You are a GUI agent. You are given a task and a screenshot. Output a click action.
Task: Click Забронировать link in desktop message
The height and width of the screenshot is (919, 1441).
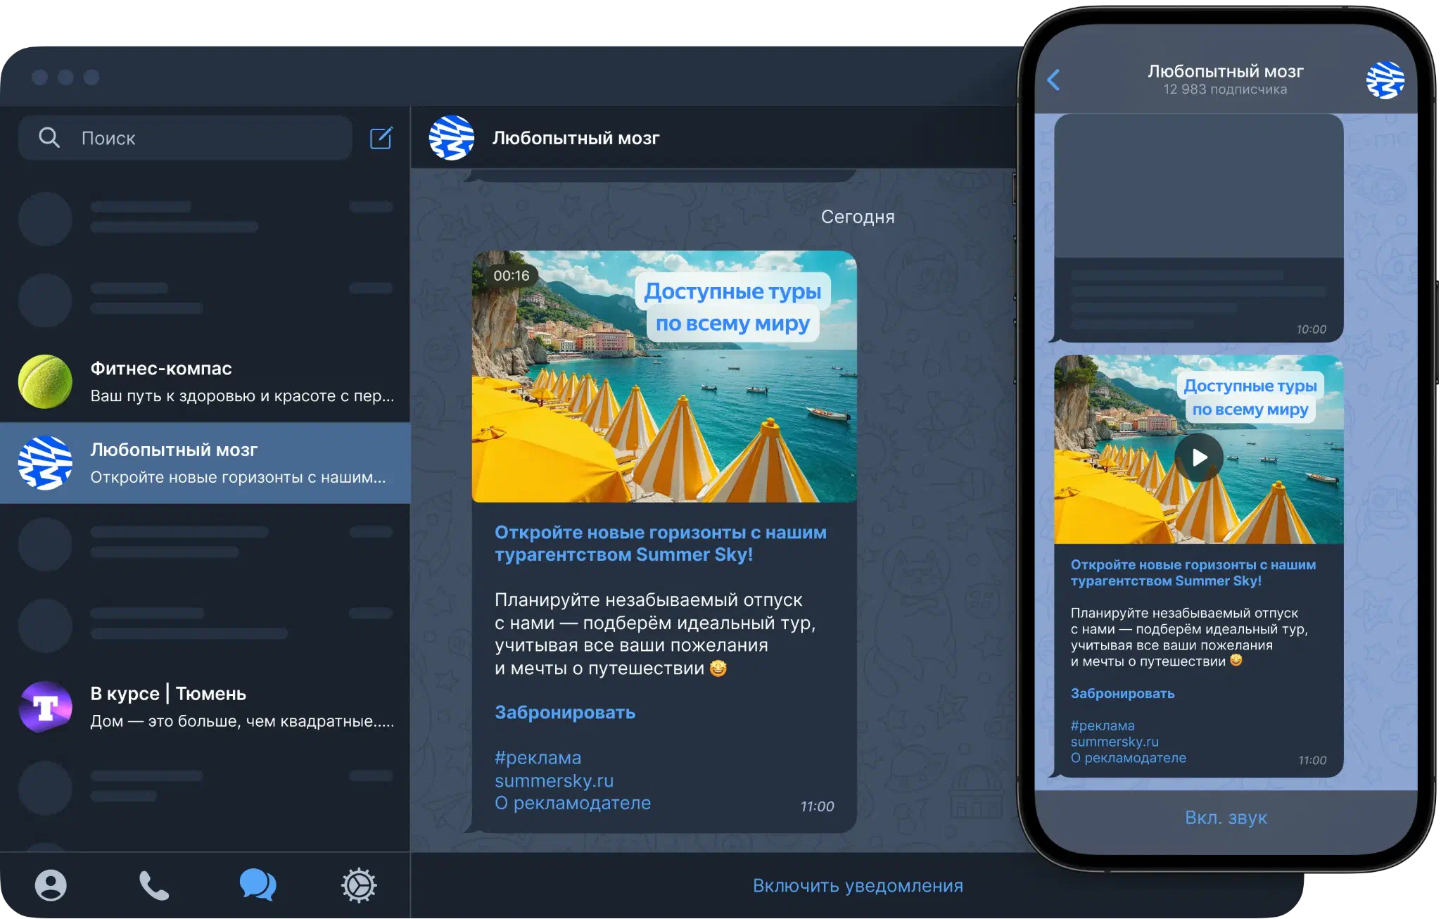pyautogui.click(x=565, y=712)
